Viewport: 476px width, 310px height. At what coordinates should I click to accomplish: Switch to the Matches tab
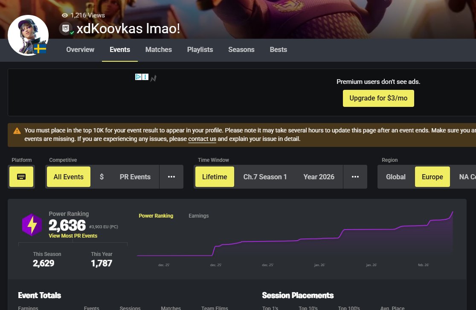point(159,50)
